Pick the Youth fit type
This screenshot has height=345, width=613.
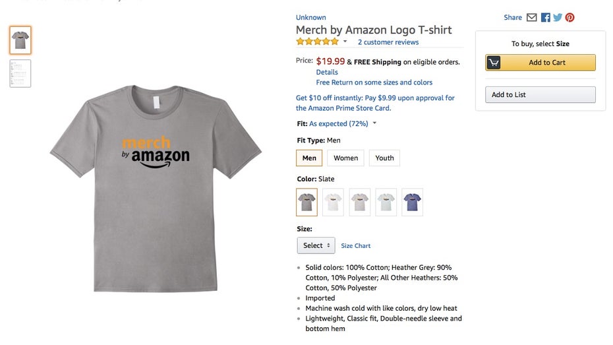click(x=384, y=158)
